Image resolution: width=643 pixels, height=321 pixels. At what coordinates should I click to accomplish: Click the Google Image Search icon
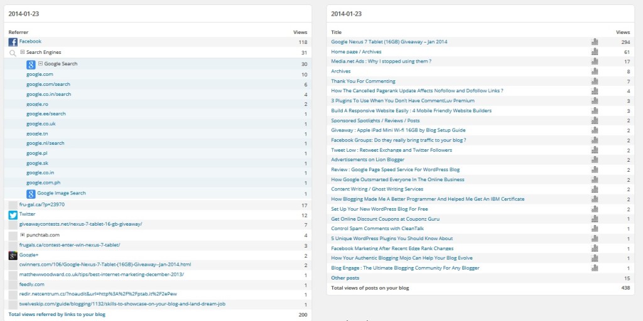[30, 194]
